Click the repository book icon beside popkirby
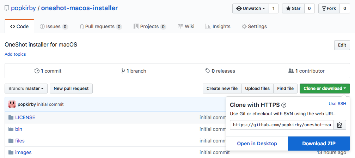 [7, 8]
